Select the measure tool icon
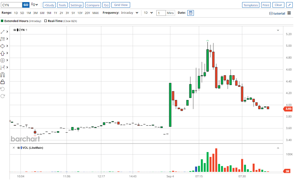Screen dimensions: 296x180 pos(3,68)
